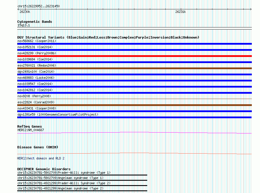
Task: Click the blue bar for nsv568662 (Cooper2011)
Action: (134, 44)
